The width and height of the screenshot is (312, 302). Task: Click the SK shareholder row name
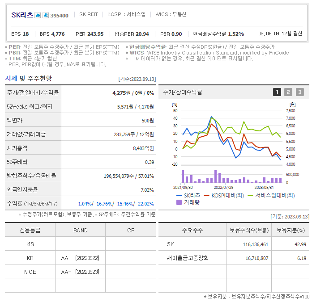(x=171, y=244)
